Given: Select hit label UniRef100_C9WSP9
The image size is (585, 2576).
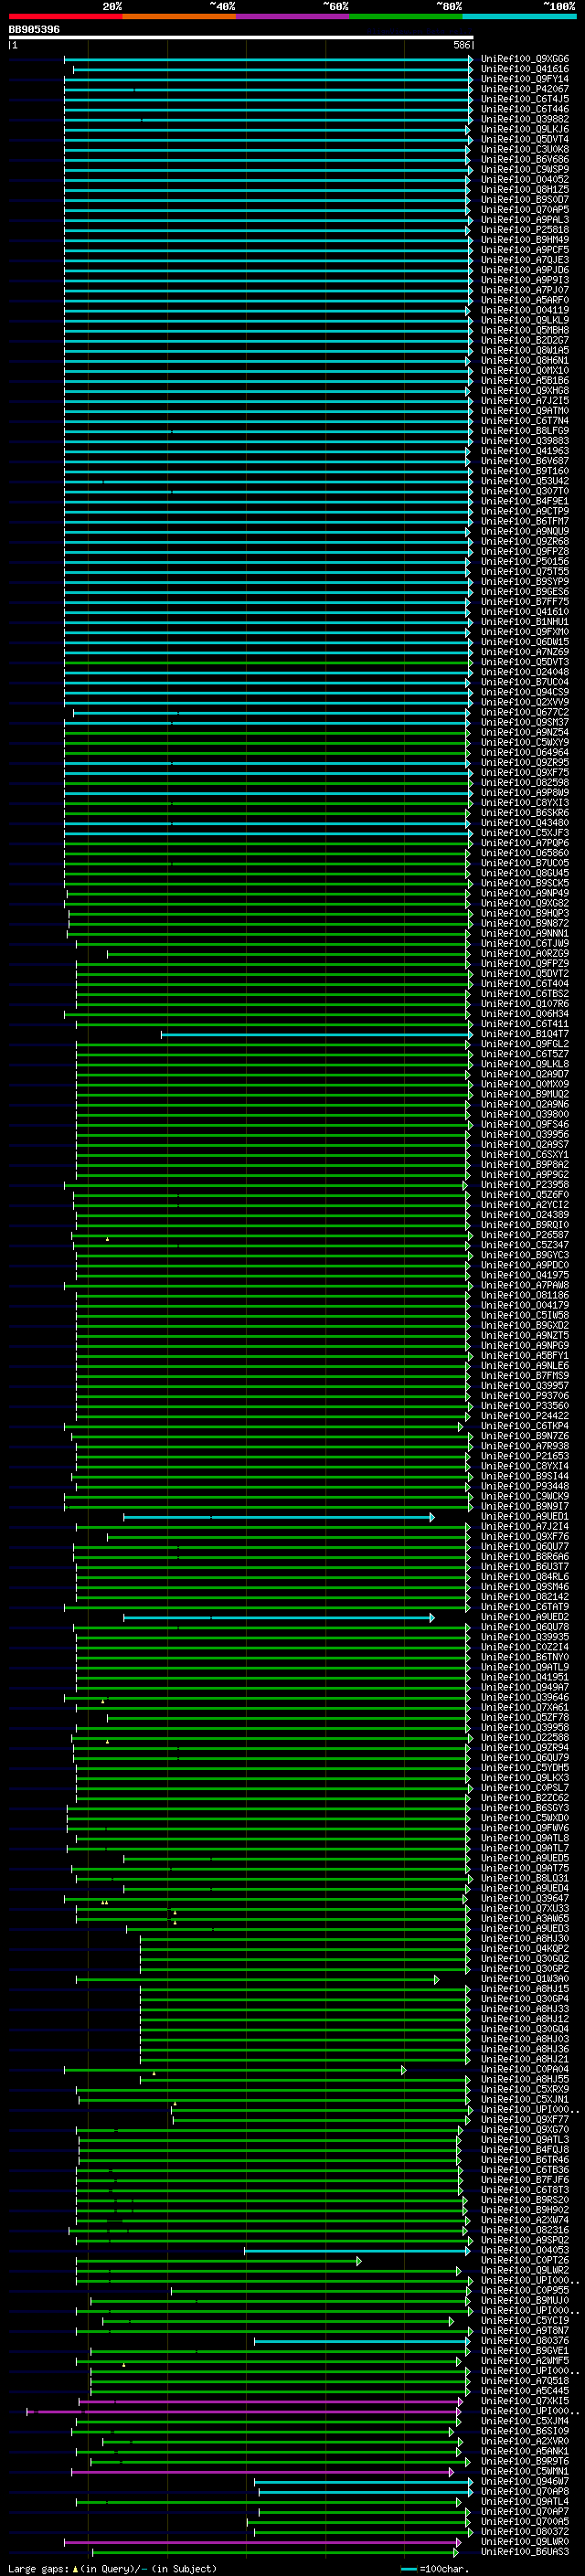Looking at the screenshot, I should 524,169.
